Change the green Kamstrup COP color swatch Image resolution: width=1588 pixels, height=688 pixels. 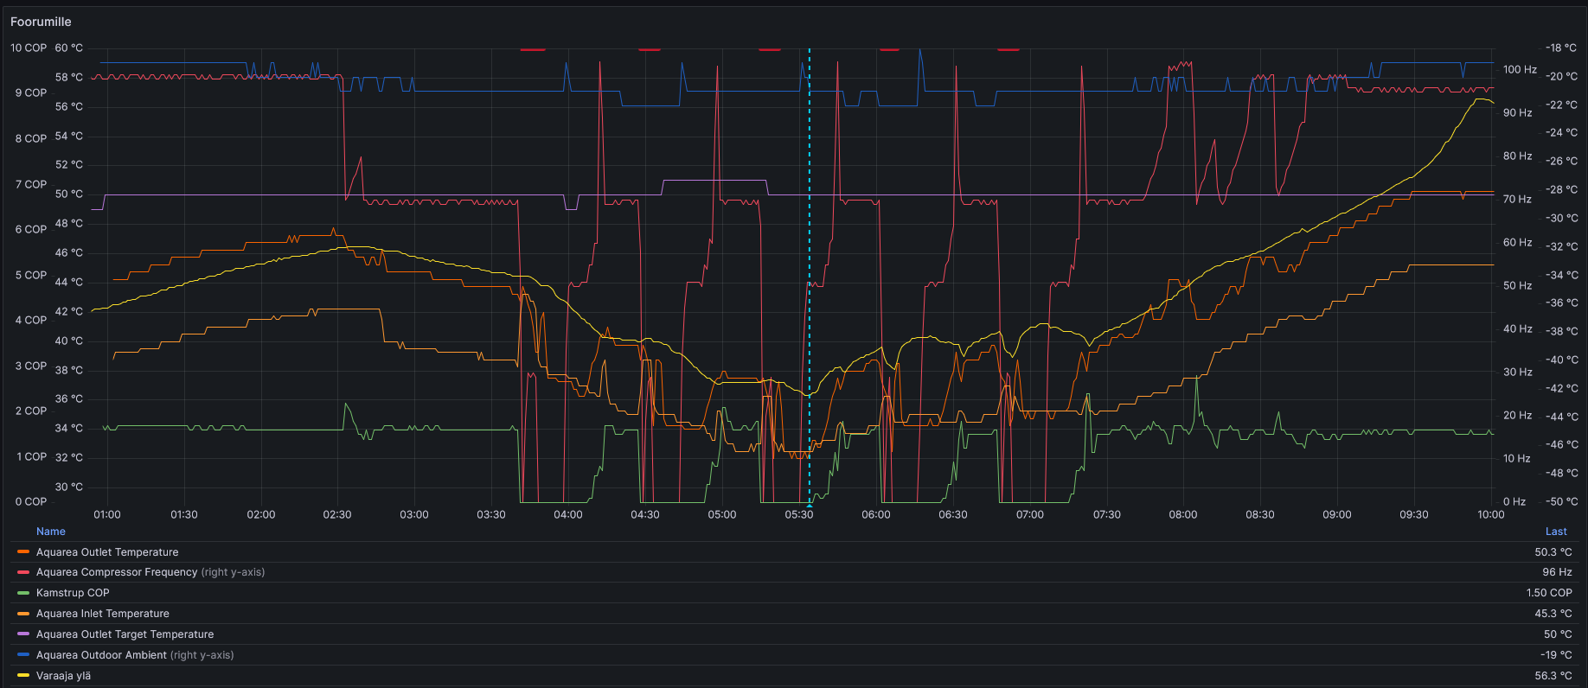click(x=23, y=593)
